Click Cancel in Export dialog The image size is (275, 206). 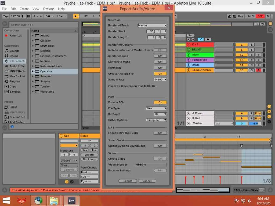pyautogui.click(x=147, y=181)
